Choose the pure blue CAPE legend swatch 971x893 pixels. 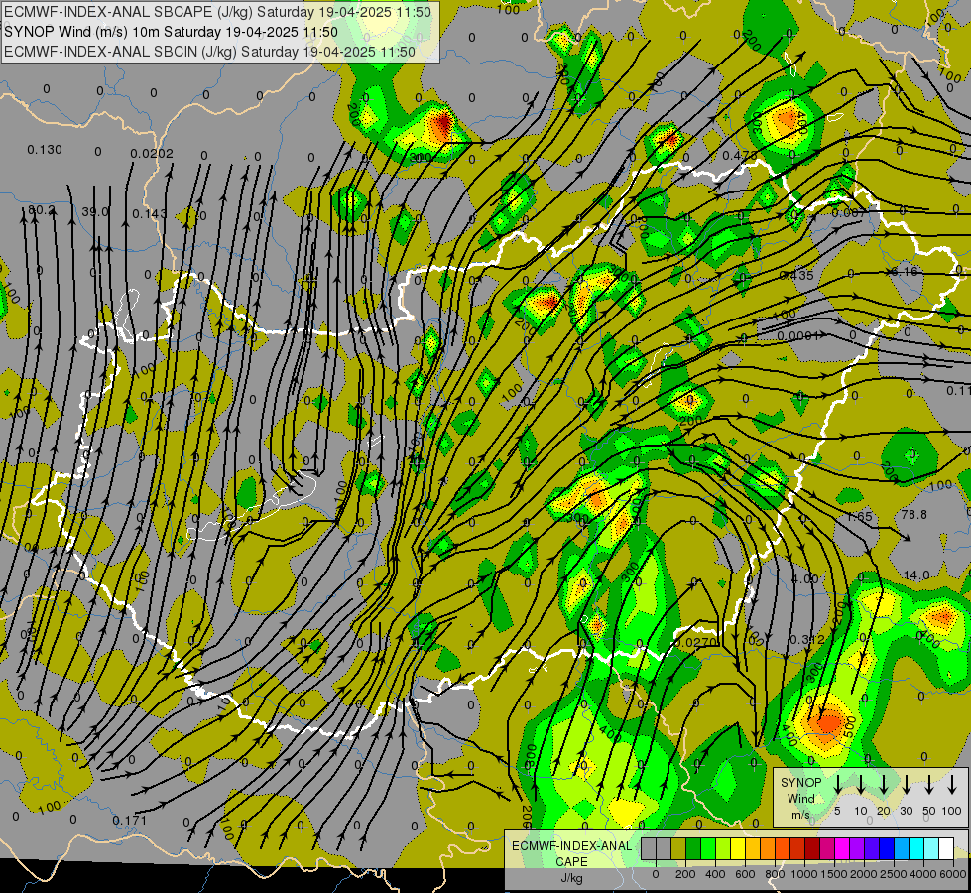click(x=888, y=848)
